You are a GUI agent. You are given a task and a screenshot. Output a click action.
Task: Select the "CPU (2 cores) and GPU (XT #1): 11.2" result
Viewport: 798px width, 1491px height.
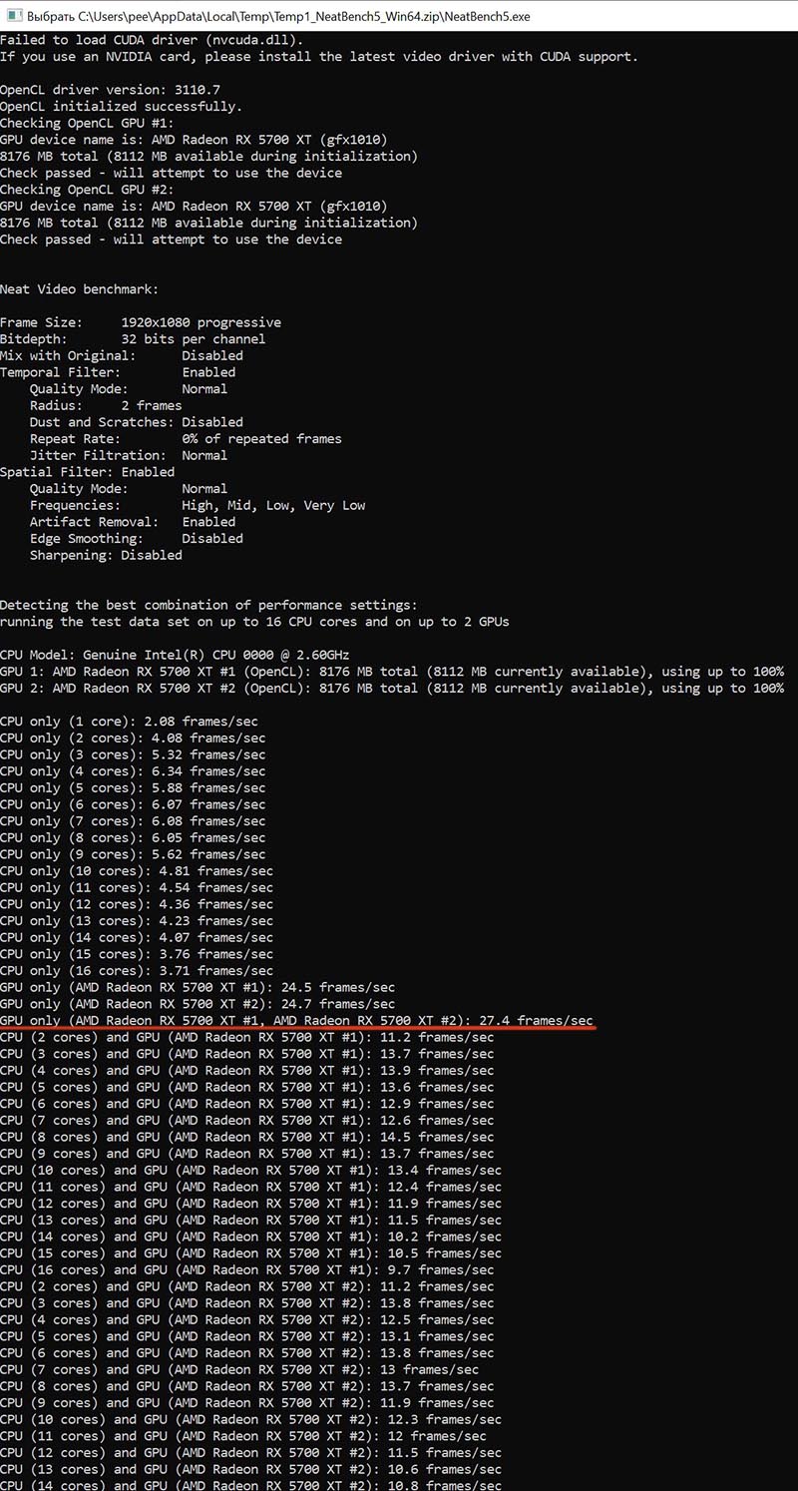[247, 1038]
